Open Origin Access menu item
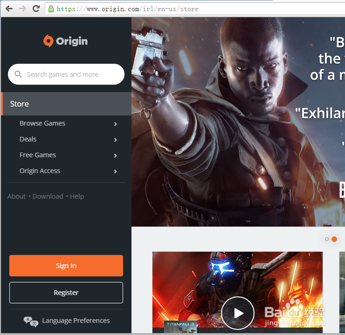The height and width of the screenshot is (335, 345). coord(40,171)
